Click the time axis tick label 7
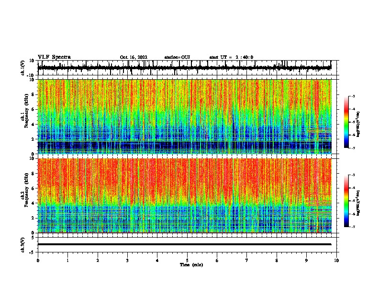The height and width of the screenshot is (292, 379). pos(247,261)
